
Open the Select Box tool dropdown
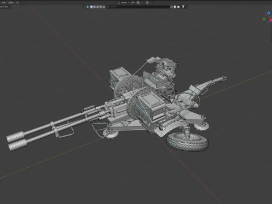tap(5, 7)
